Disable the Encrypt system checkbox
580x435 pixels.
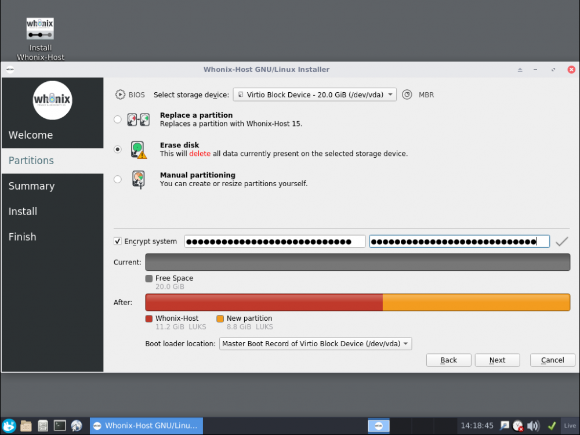tap(117, 241)
